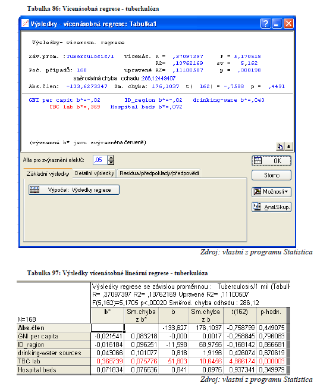Select the GNI per capita row header

pyautogui.click(x=54, y=336)
